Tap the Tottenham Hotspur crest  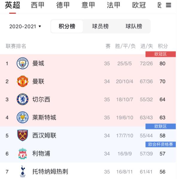pos(22,172)
